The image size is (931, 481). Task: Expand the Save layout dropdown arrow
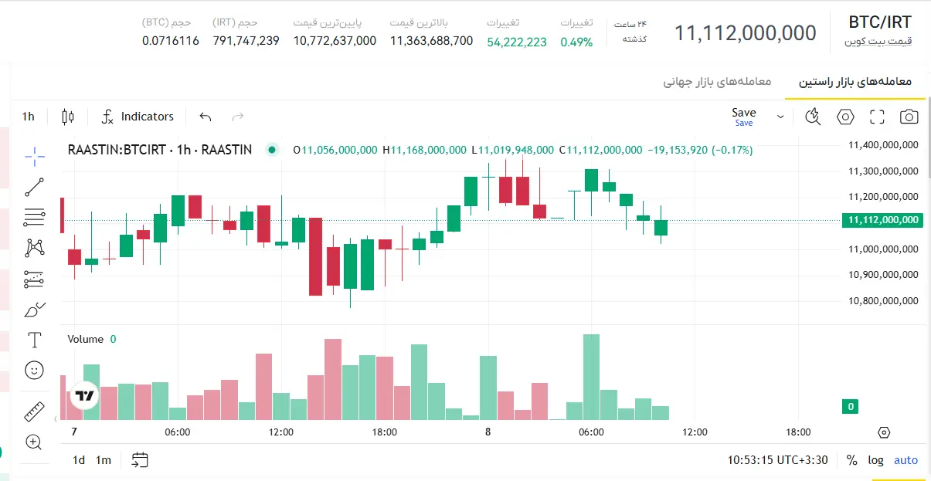click(x=780, y=117)
